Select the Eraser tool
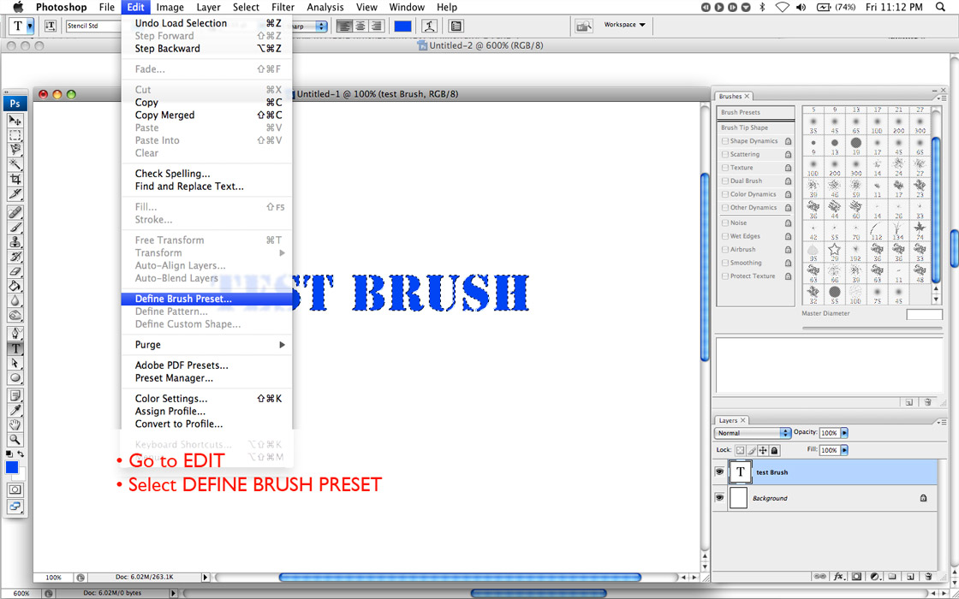 (15, 270)
